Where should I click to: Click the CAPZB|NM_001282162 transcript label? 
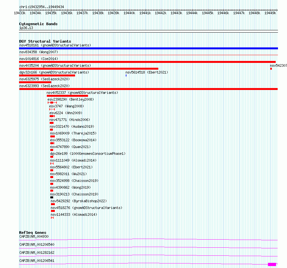(37, 253)
